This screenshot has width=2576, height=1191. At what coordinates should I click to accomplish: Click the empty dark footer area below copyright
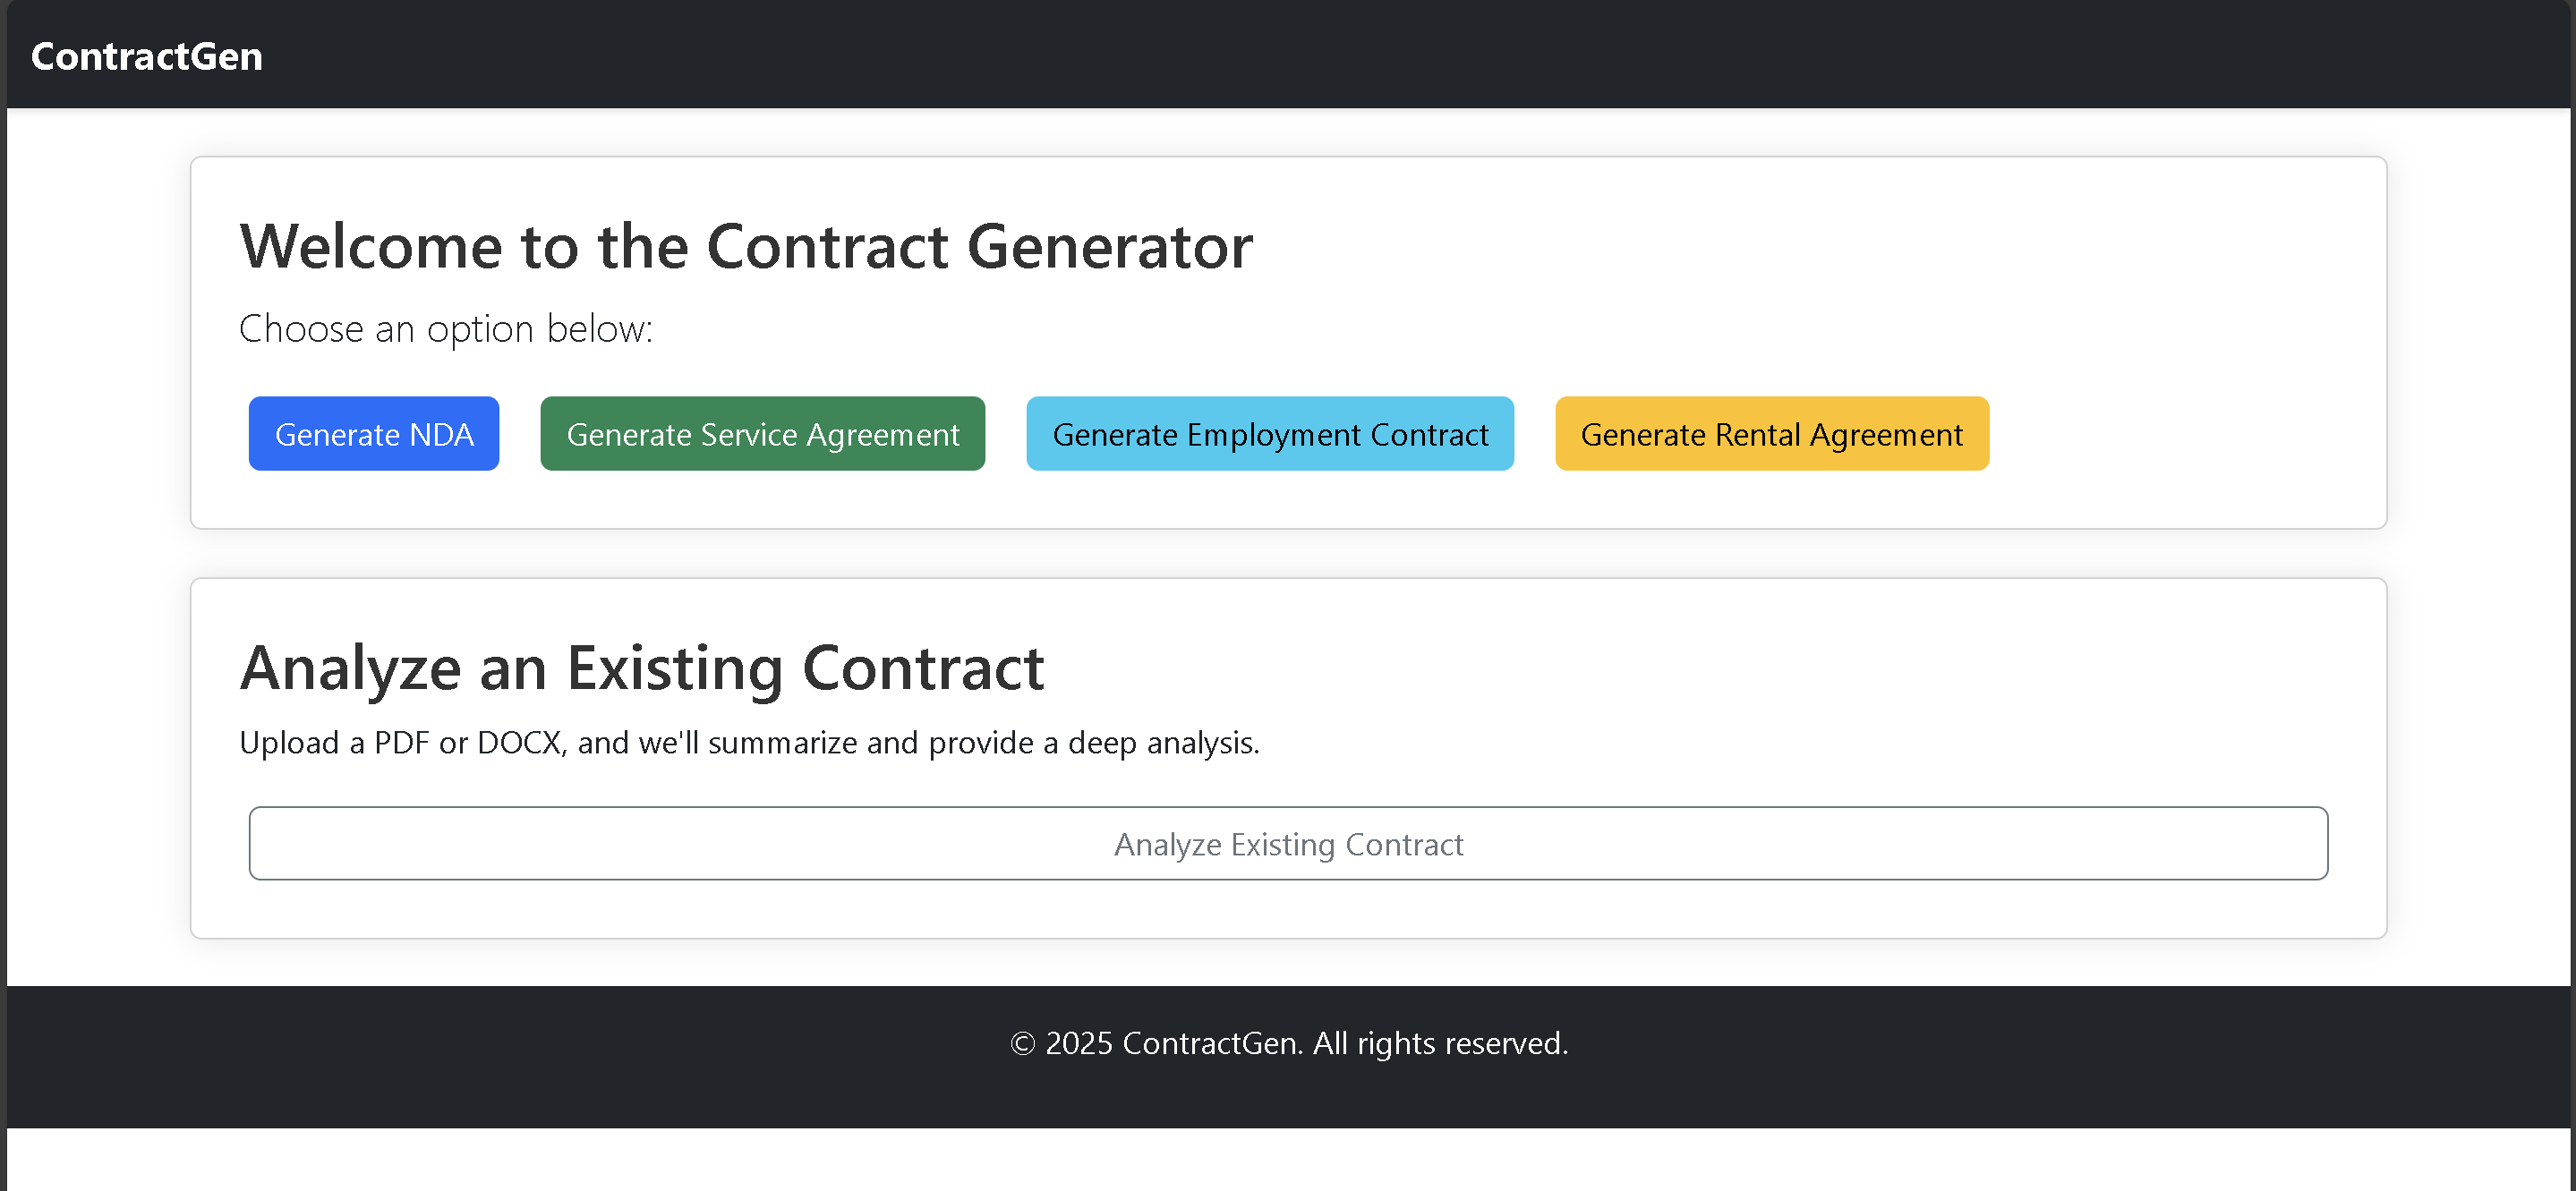[1288, 1100]
